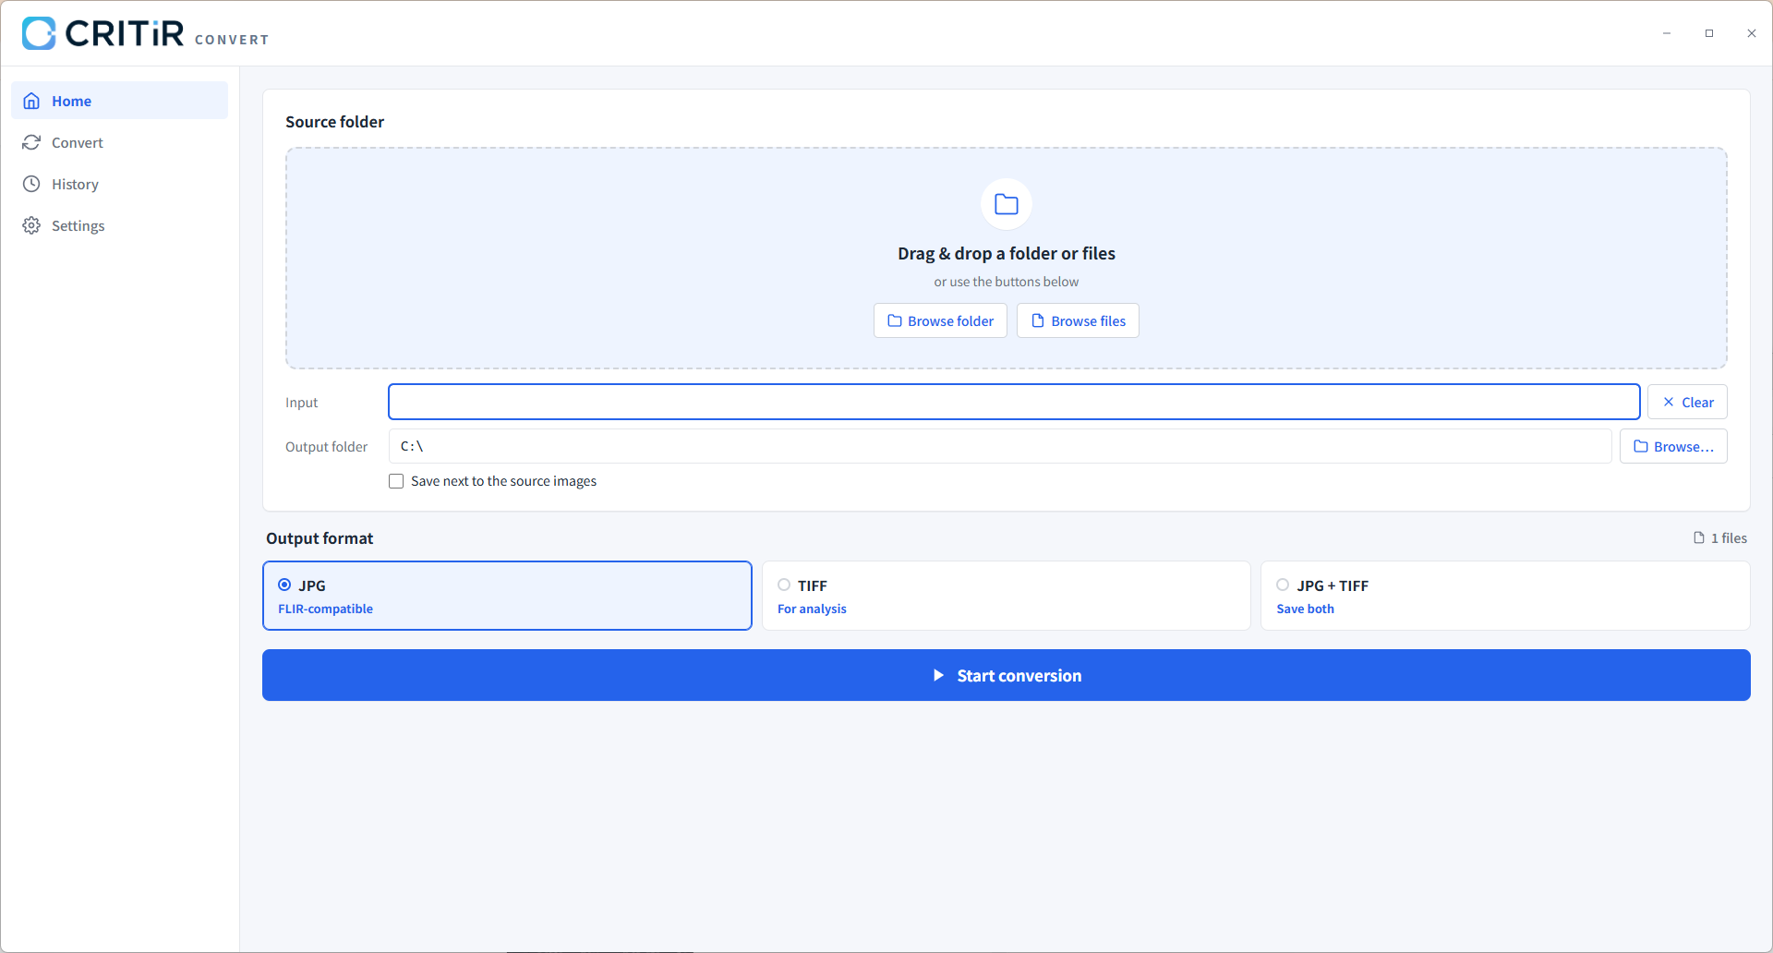Viewport: 1773px width, 953px height.
Task: Click the FLIR-compatible description text
Action: tap(325, 609)
